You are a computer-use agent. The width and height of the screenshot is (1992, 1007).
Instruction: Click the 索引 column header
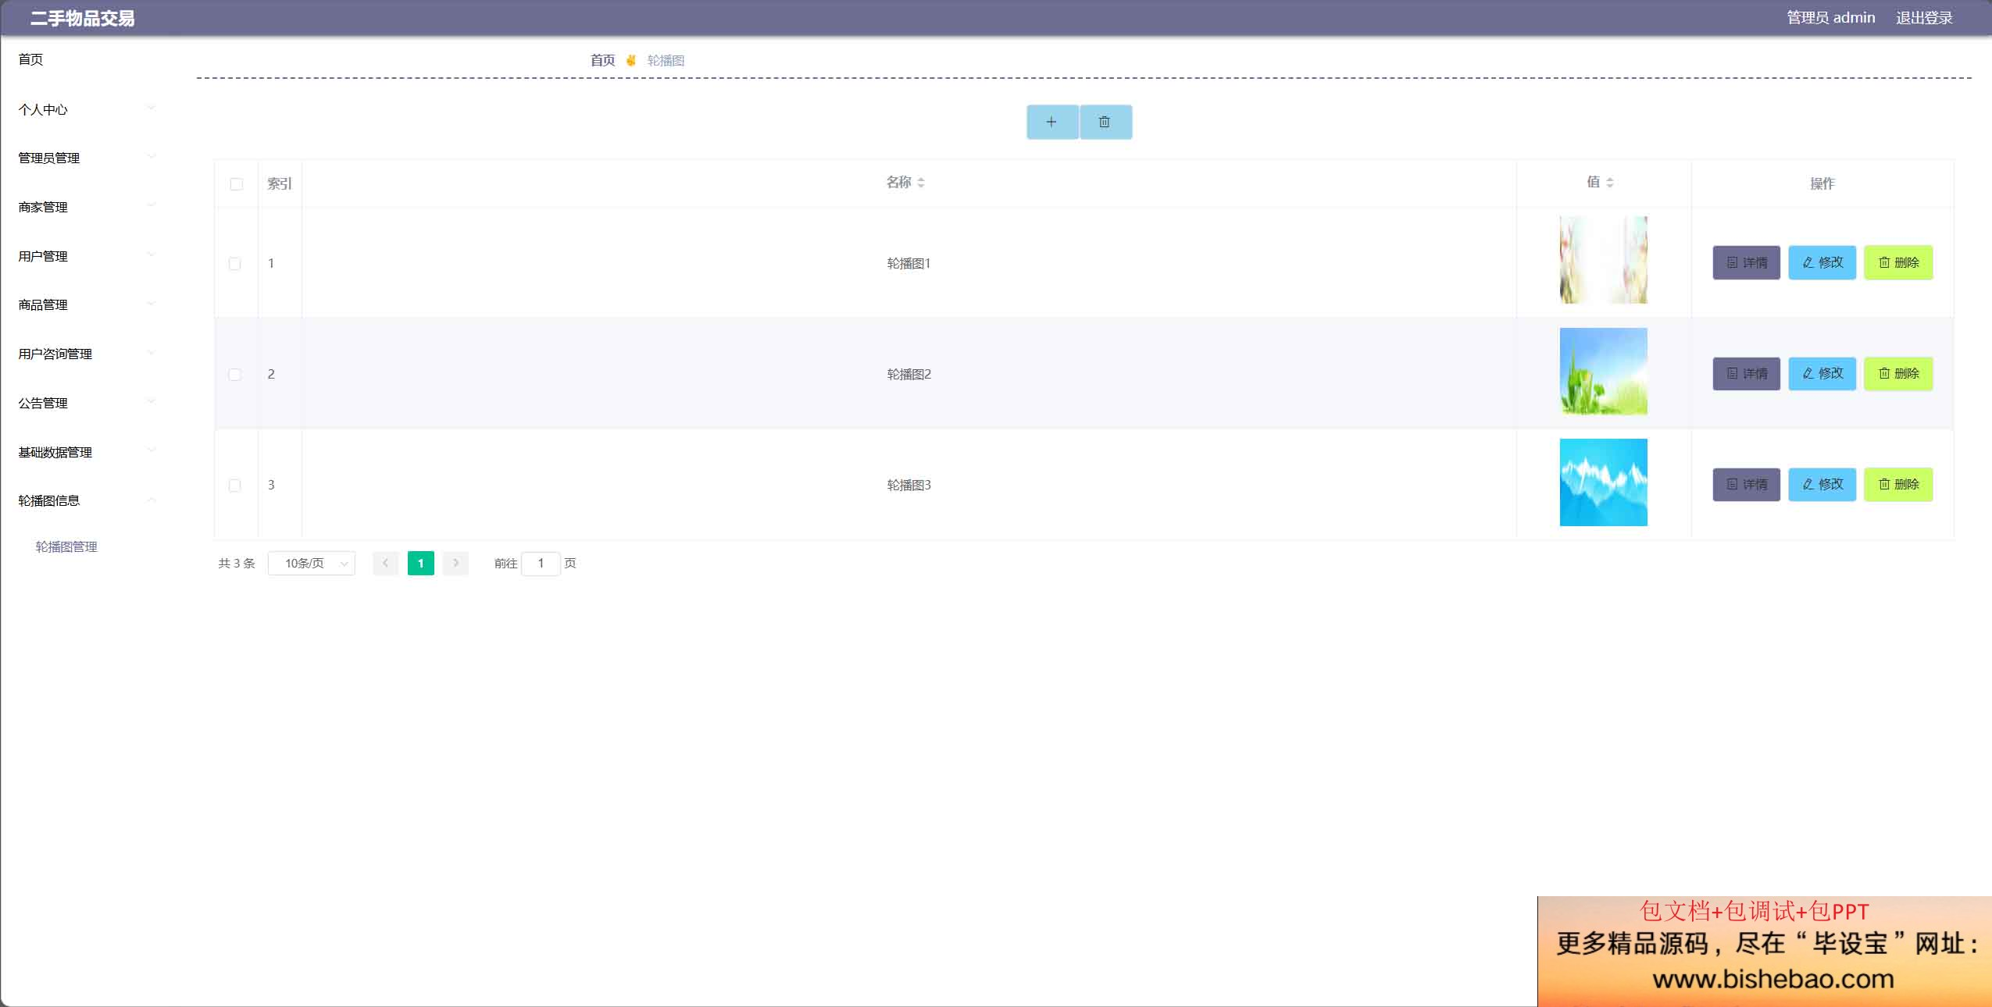click(280, 183)
